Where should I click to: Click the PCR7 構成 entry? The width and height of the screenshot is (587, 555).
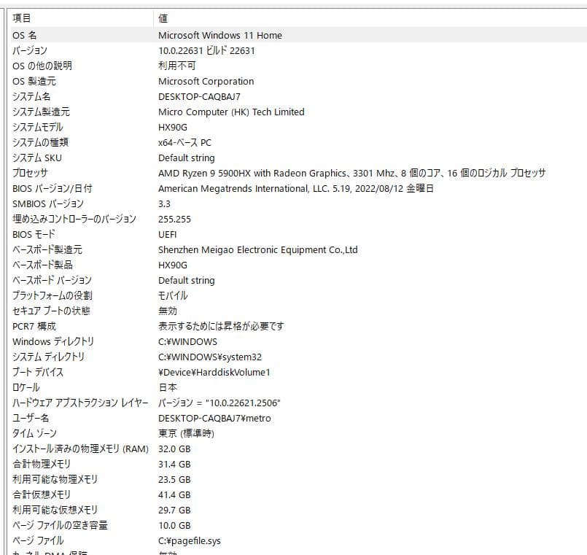pos(34,326)
